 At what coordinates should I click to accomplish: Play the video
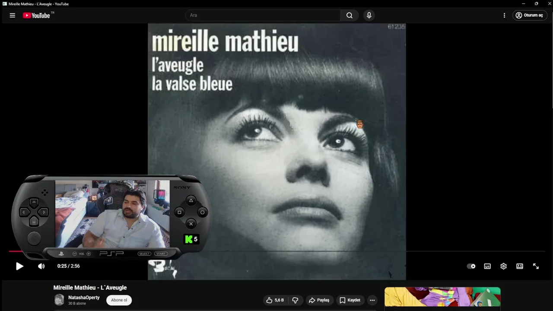(20, 266)
